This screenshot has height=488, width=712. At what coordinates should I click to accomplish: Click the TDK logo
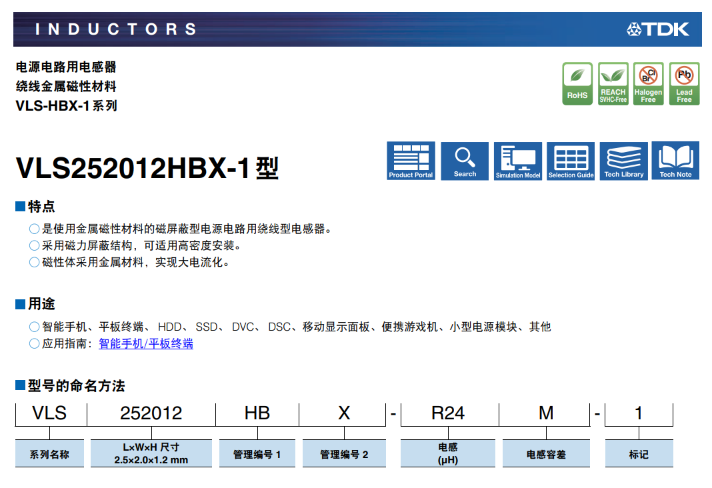pos(657,29)
